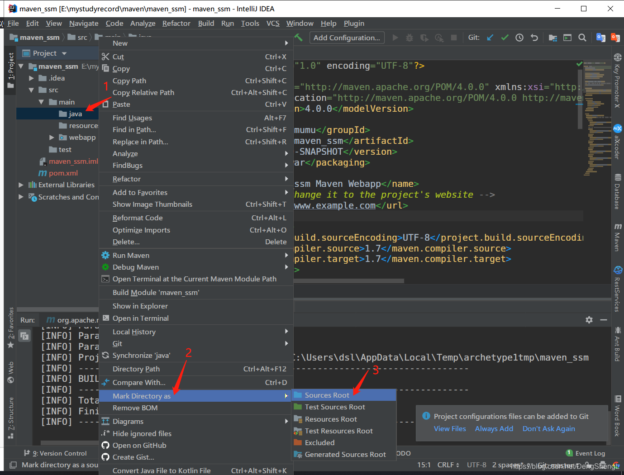Viewport: 624px width, 475px height.
Task: Click the View Files link
Action: click(450, 429)
